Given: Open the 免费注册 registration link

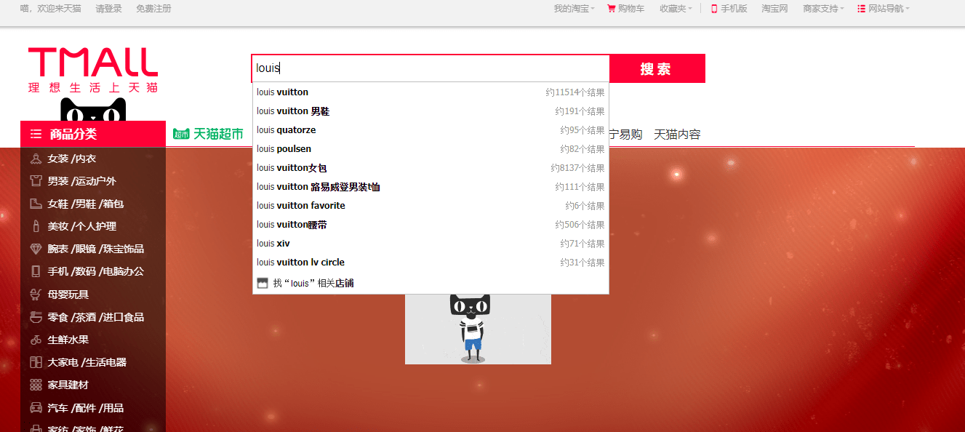Looking at the screenshot, I should tap(153, 9).
